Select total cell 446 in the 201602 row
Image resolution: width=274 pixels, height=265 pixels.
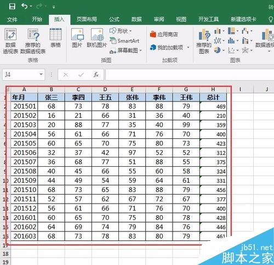click(x=213, y=227)
